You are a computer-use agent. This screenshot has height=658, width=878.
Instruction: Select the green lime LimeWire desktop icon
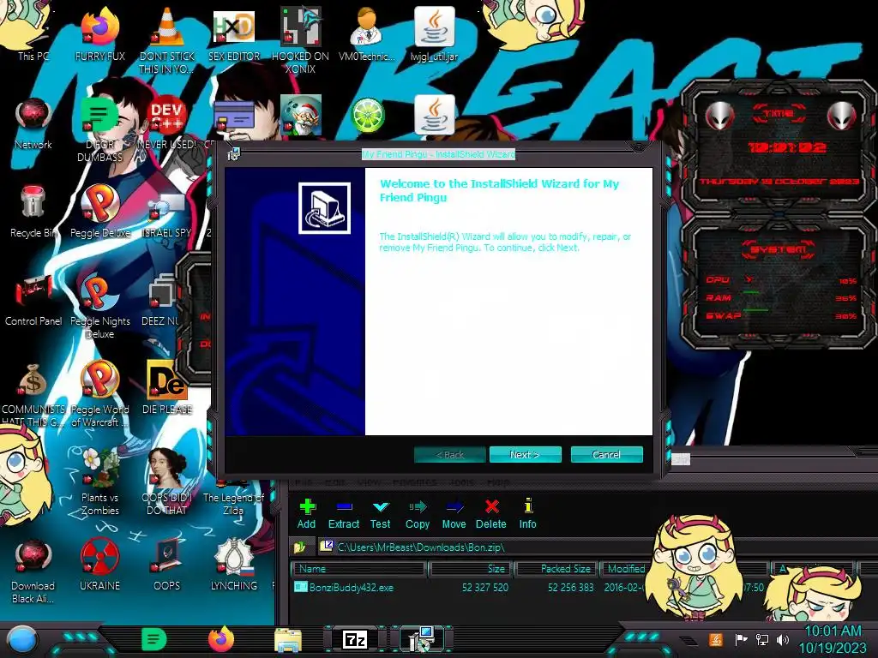(367, 116)
